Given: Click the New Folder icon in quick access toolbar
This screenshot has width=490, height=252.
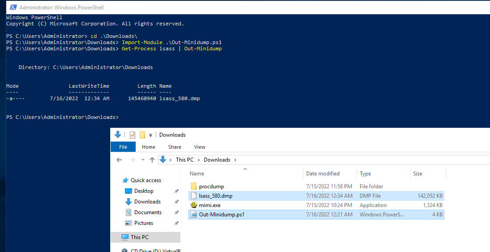Looking at the screenshot, I should tap(142, 135).
